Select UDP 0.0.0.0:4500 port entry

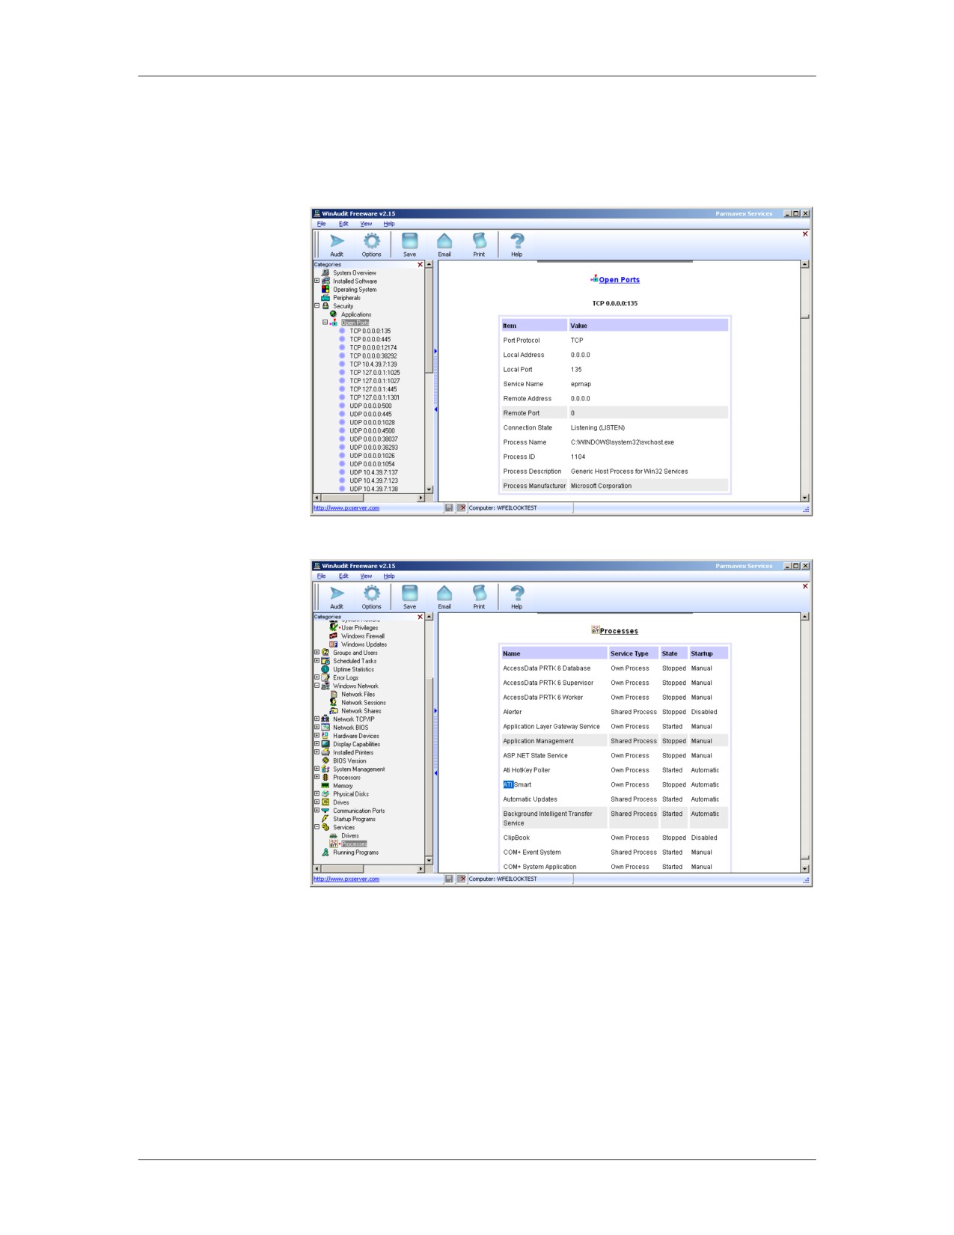tap(372, 430)
